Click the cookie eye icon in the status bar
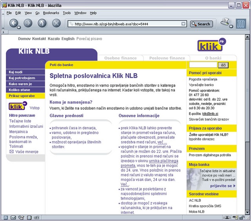The width and height of the screenshot is (251, 221). point(235,217)
